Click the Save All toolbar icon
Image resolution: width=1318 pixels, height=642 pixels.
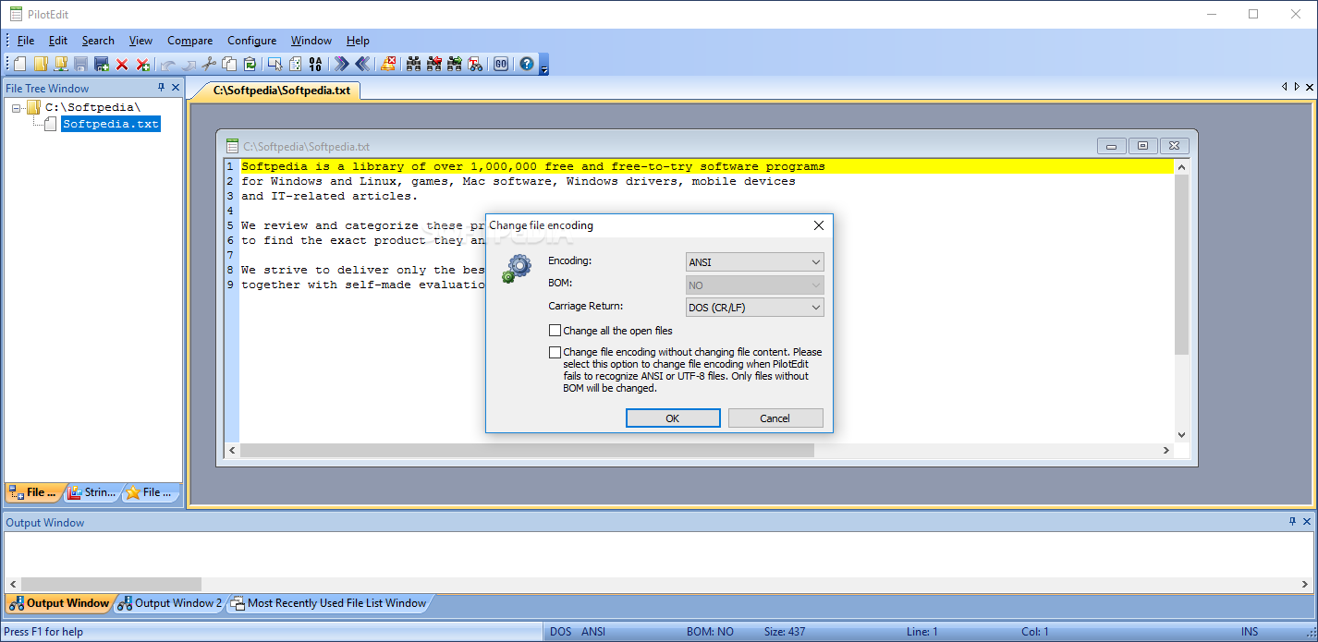(102, 64)
